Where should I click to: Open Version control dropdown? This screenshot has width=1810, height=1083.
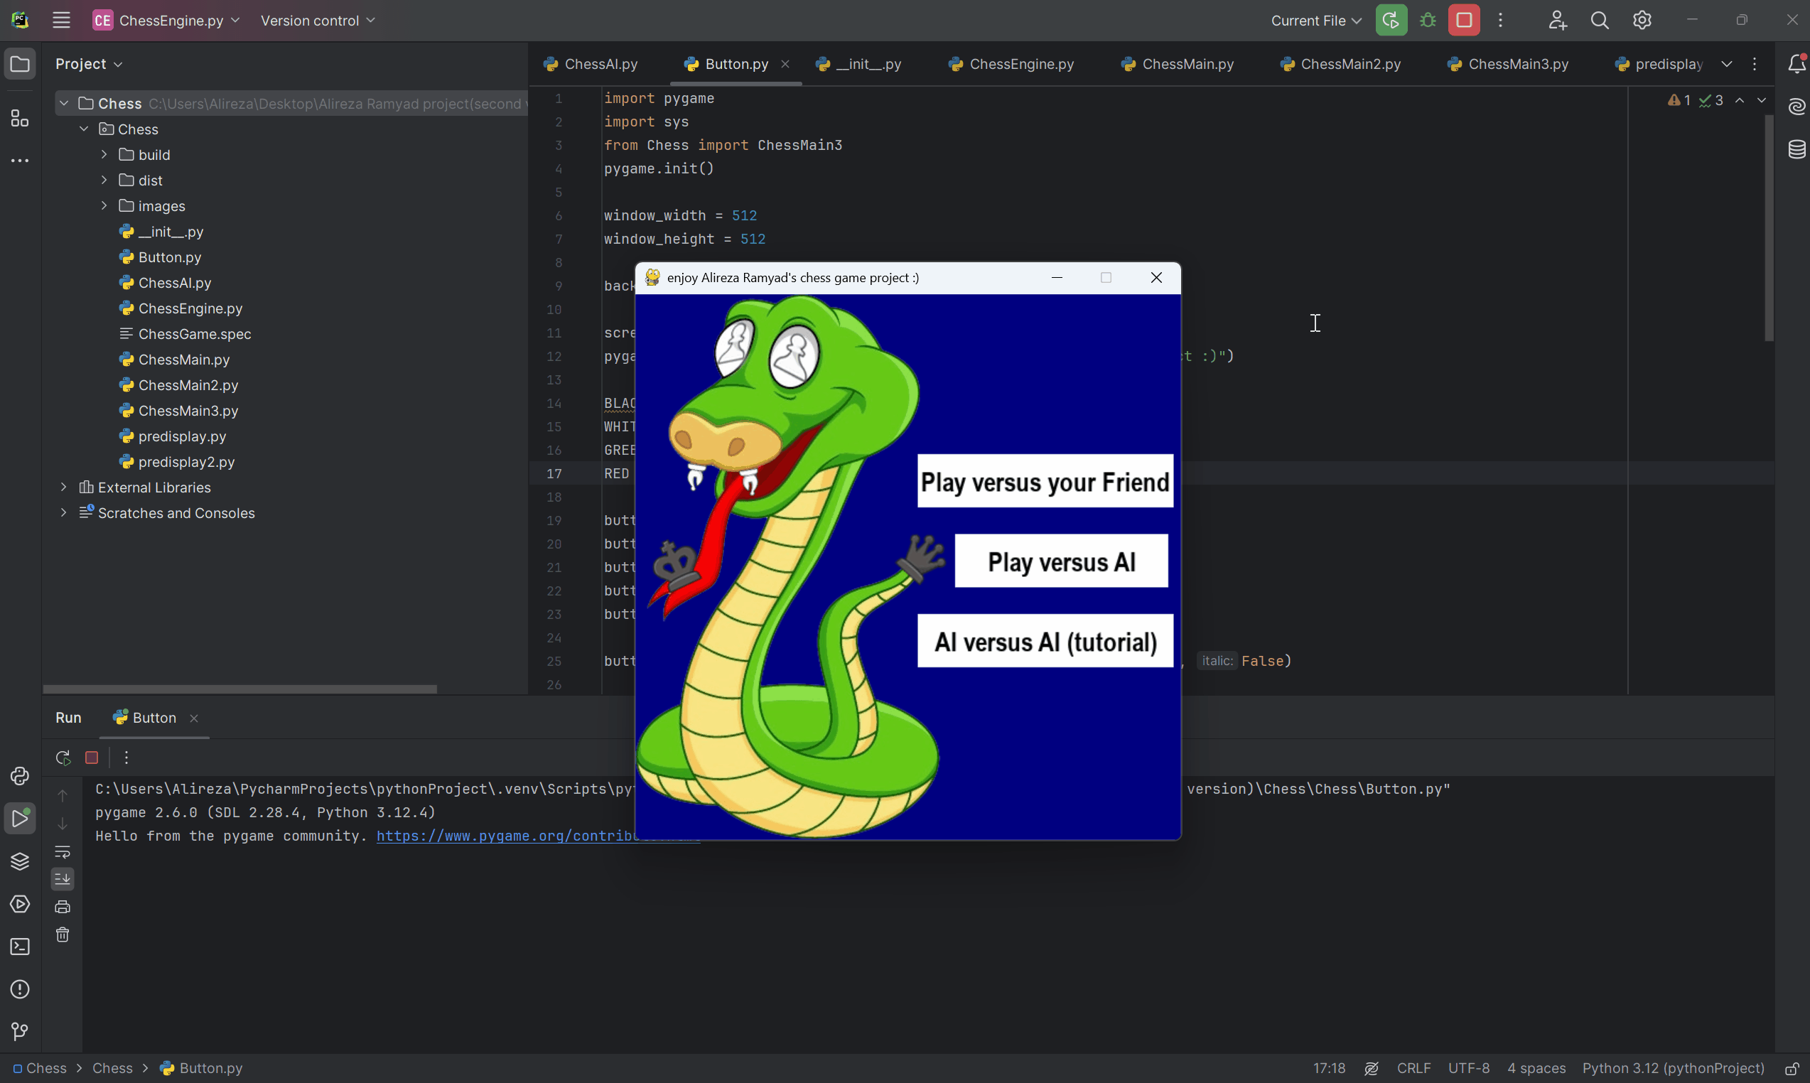tap(318, 21)
